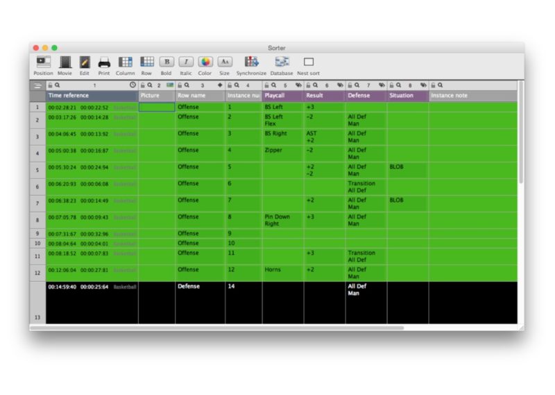Image resolution: width=555 pixels, height=395 pixels.
Task: Apply Italic formatting
Action: (x=186, y=62)
